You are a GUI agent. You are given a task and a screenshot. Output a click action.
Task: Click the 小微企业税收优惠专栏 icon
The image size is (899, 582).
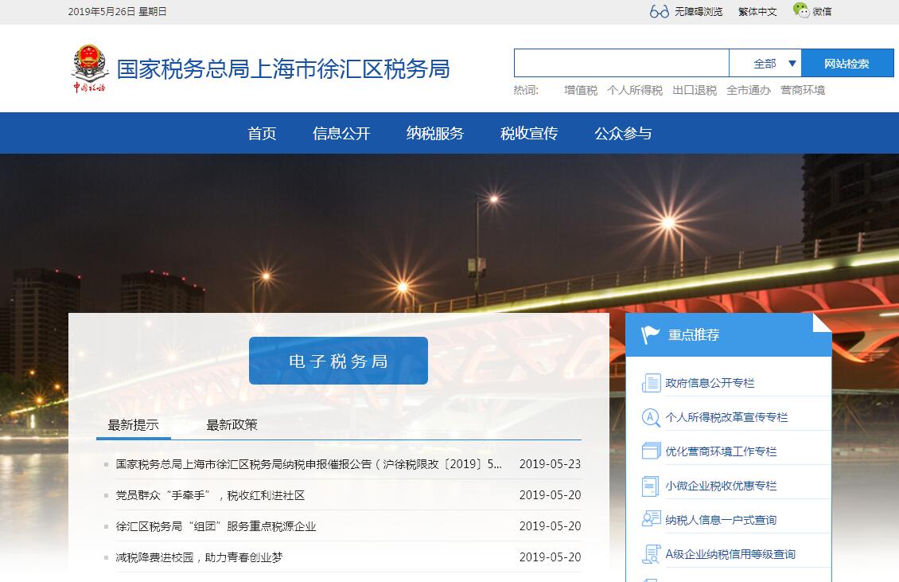click(652, 486)
